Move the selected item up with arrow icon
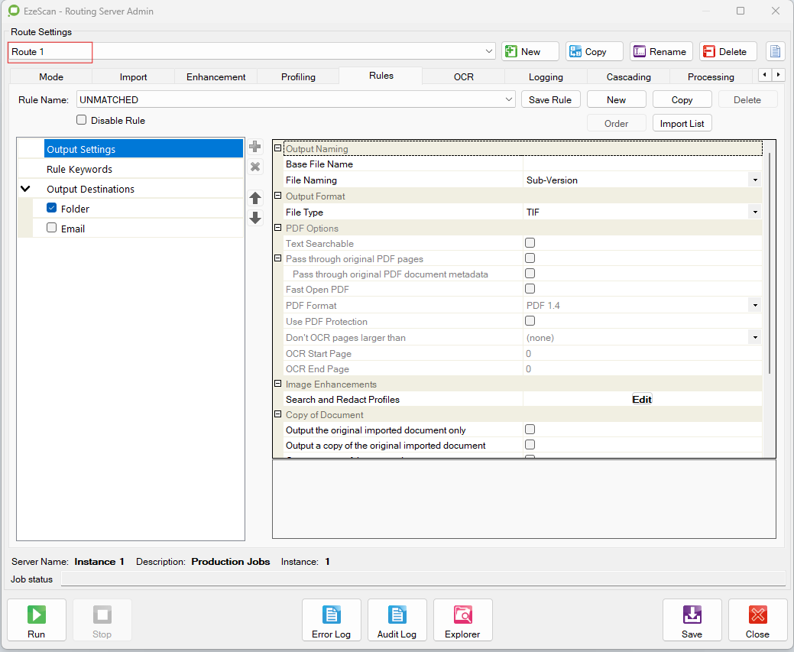 tap(256, 198)
